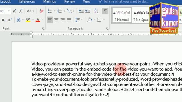Open the font size dropdown
182x102 pixels.
coord(9,11)
